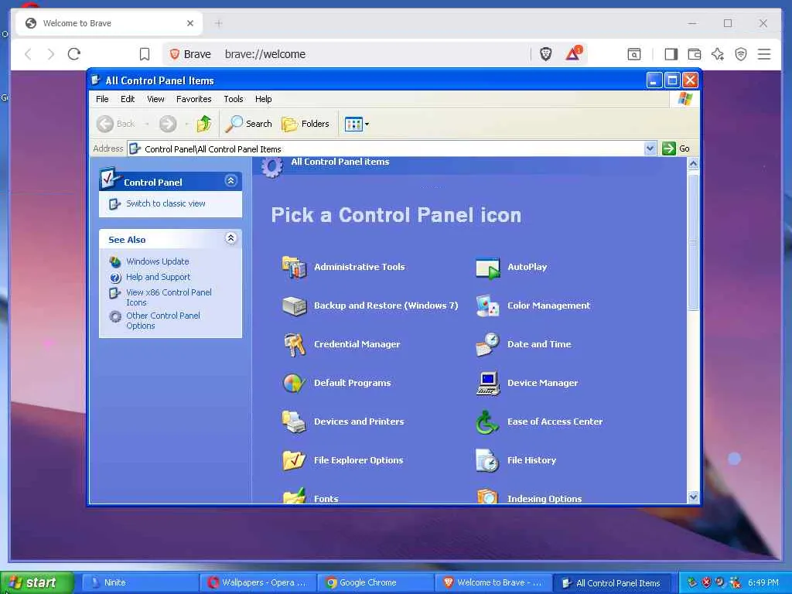Screen dimensions: 792x594
Task: Expand the Address bar dropdown arrow
Action: click(x=650, y=148)
